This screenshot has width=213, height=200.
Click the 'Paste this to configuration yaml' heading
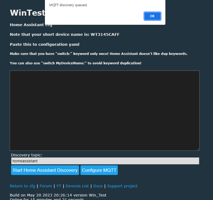tap(45, 44)
